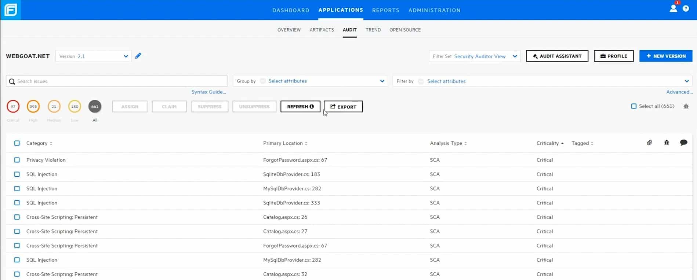
Task: Click the Assign button
Action: tap(130, 107)
